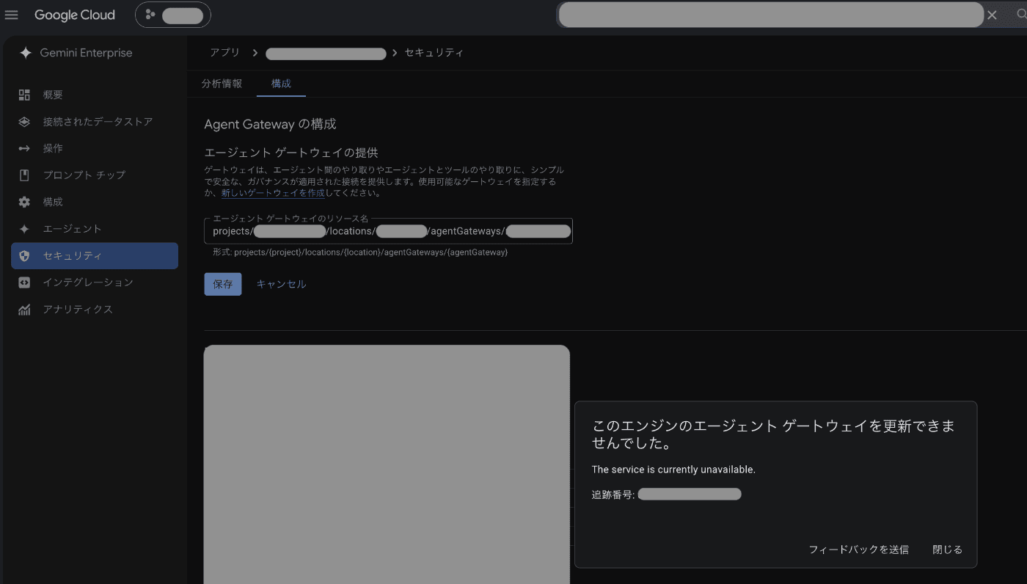Screen dimensions: 1027x584
Task: Follow the 新しいゲートウェイを作成 link
Action: 273,193
